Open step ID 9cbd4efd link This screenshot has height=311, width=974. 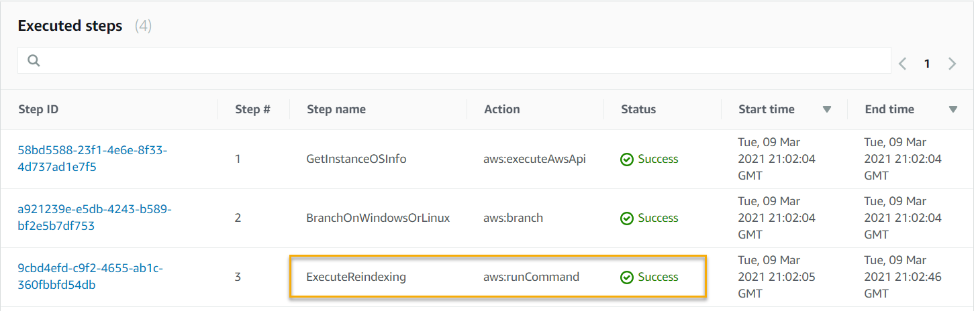pos(90,277)
